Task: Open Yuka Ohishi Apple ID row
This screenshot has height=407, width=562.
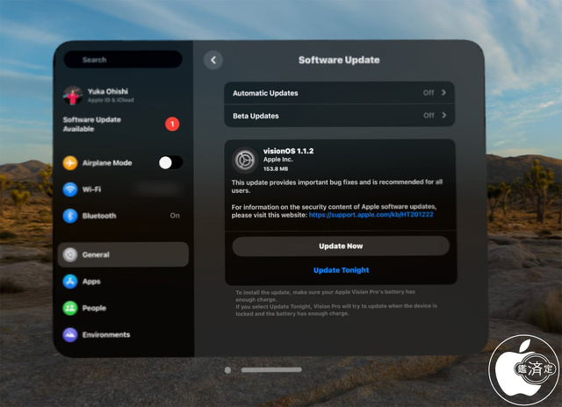Action: 122,96
